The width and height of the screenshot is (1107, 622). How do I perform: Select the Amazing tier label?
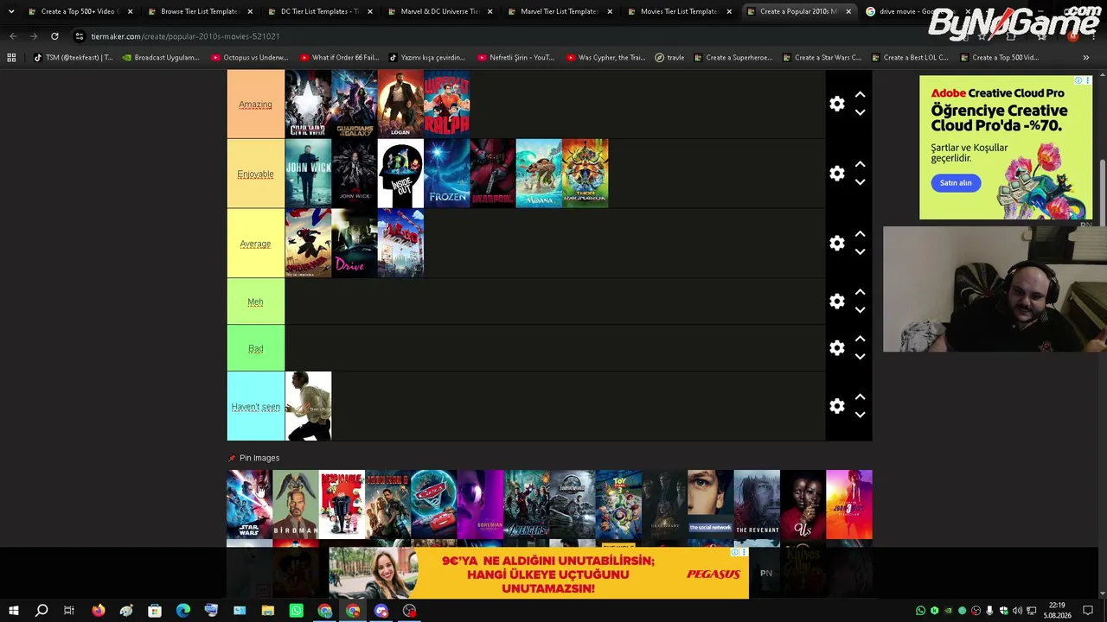pyautogui.click(x=255, y=105)
